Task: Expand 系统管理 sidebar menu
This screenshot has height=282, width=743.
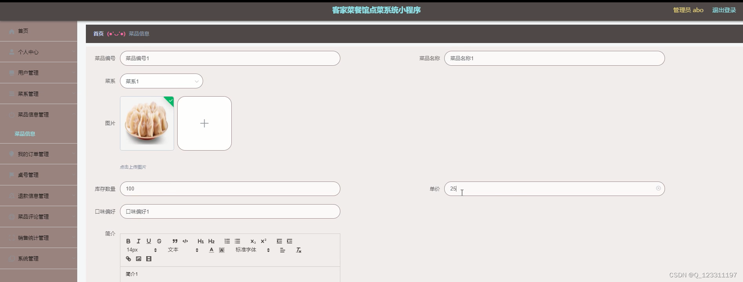Action: point(38,259)
